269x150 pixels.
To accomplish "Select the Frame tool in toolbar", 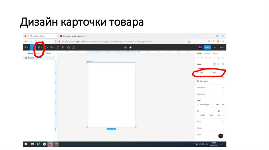I will (x=39, y=47).
